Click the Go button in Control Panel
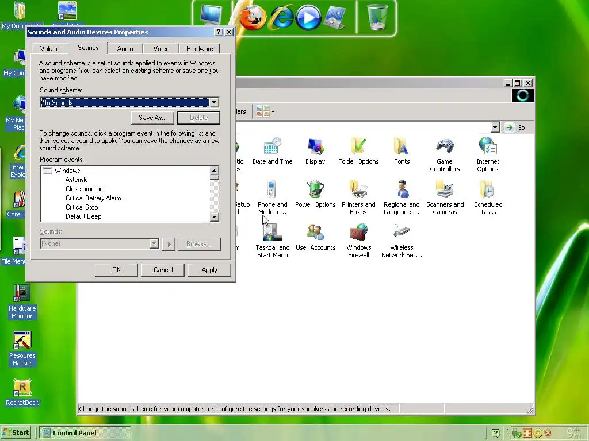589x441 pixels. pyautogui.click(x=515, y=127)
